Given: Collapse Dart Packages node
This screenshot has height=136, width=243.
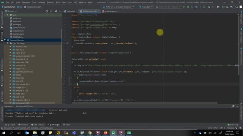Looking at the screenshot, I should (8, 43).
